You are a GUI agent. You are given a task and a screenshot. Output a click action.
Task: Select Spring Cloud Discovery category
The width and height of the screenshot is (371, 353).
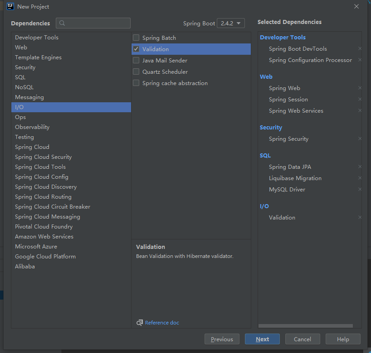click(71, 187)
